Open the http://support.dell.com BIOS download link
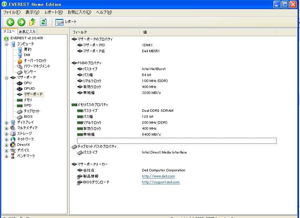 coord(161,182)
